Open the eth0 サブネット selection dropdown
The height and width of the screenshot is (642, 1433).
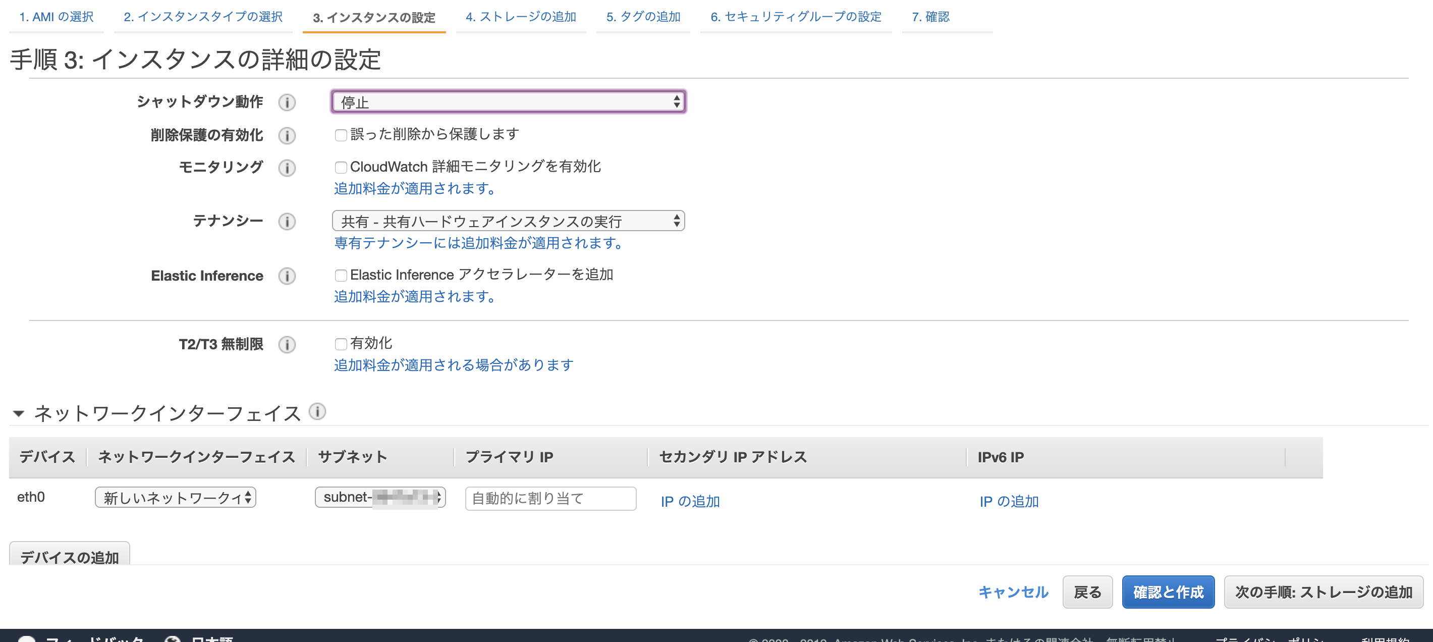(x=380, y=498)
